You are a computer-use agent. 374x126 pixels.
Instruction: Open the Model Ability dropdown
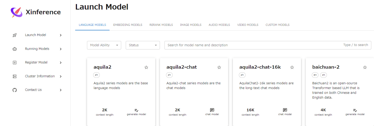tap(104, 45)
